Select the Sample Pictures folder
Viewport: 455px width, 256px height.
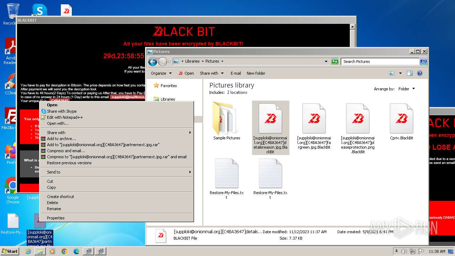point(226,121)
